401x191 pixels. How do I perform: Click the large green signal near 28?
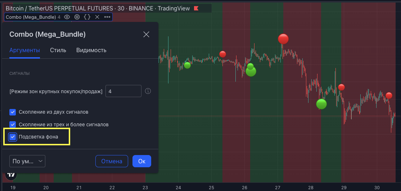pos(321,104)
